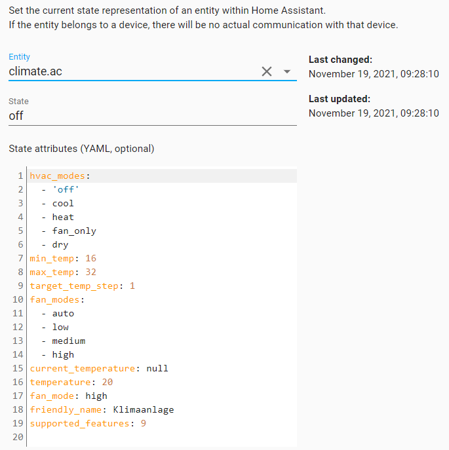Image resolution: width=449 pixels, height=450 pixels.
Task: Click the 'heat' list entry
Action: coord(63,217)
